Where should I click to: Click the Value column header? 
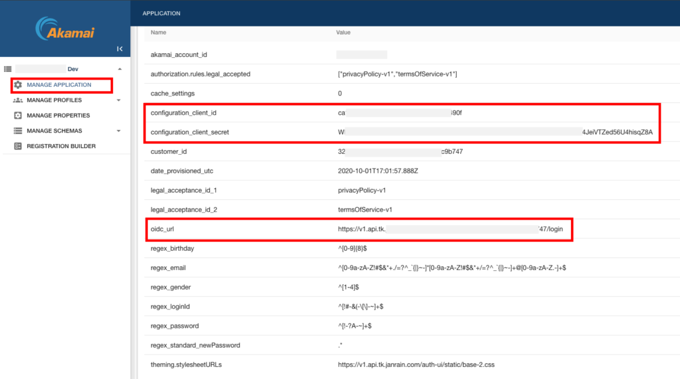point(343,32)
